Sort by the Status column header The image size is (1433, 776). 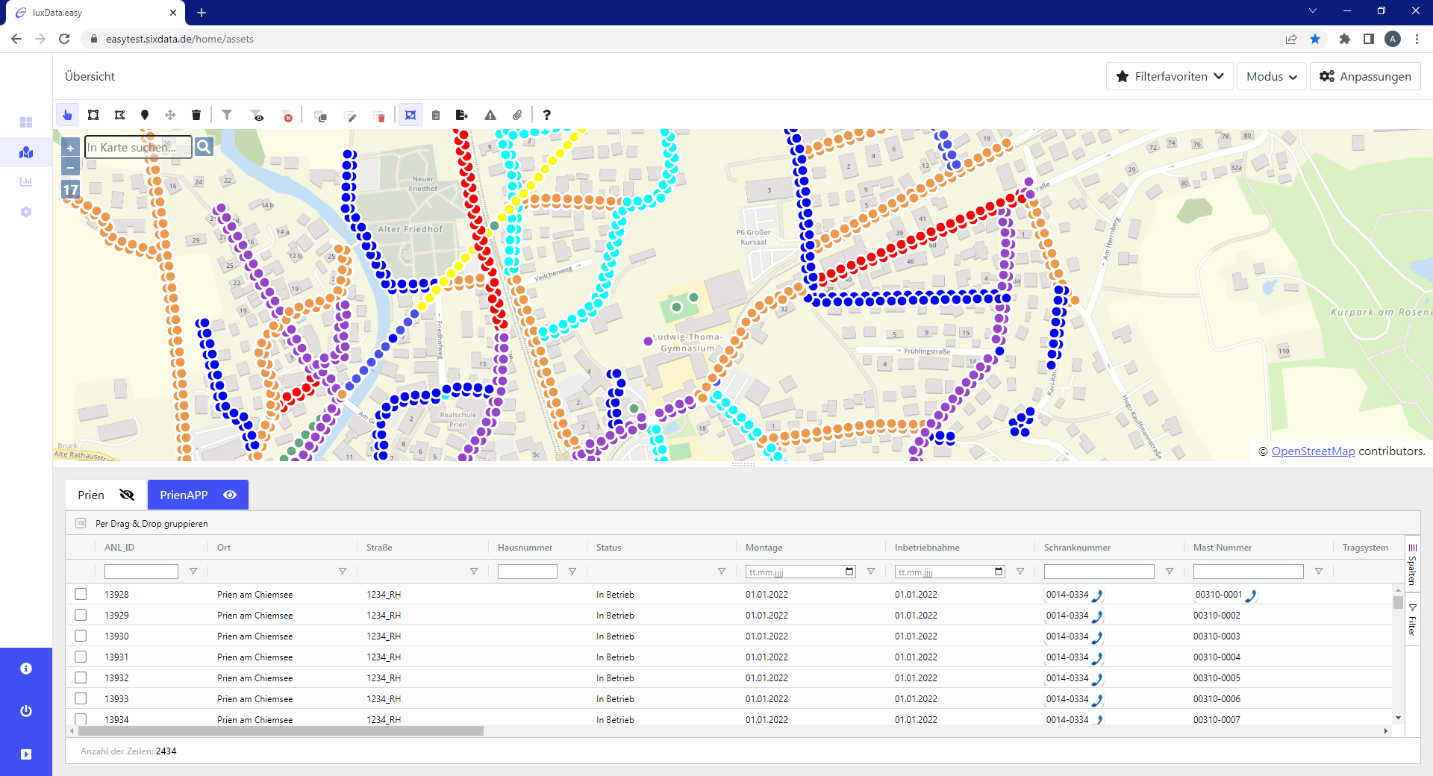pos(609,547)
